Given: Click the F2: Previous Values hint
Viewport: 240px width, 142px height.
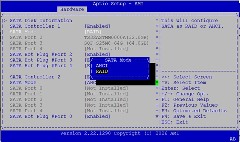Looking at the screenshot, I should (x=190, y=105).
